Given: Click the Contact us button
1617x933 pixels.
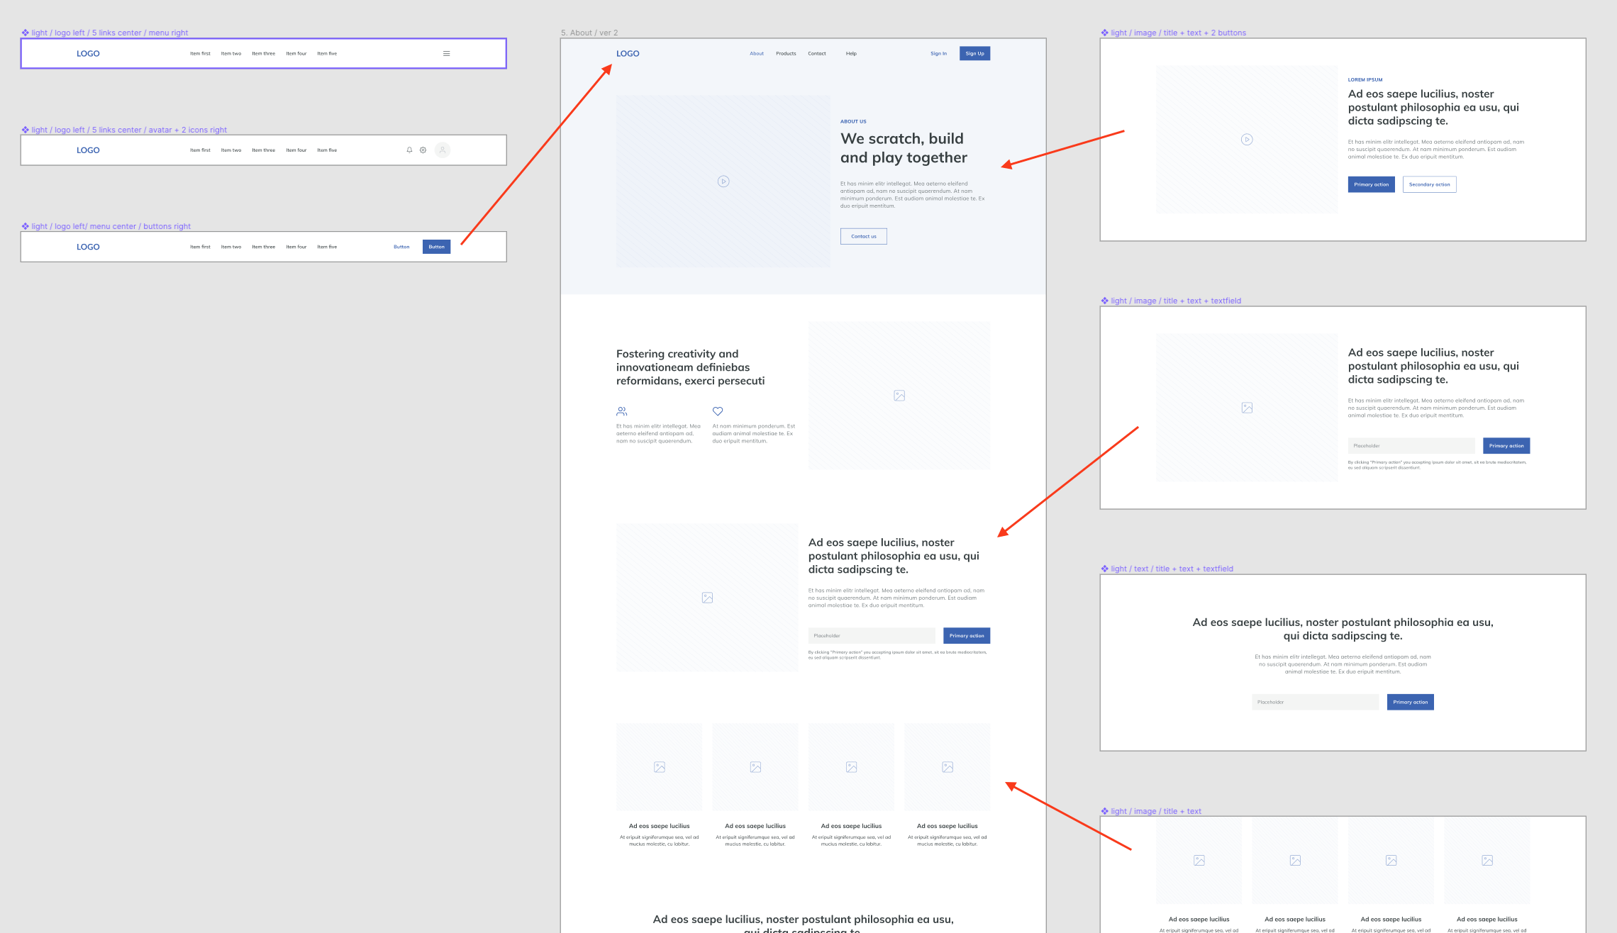Looking at the screenshot, I should pos(864,236).
